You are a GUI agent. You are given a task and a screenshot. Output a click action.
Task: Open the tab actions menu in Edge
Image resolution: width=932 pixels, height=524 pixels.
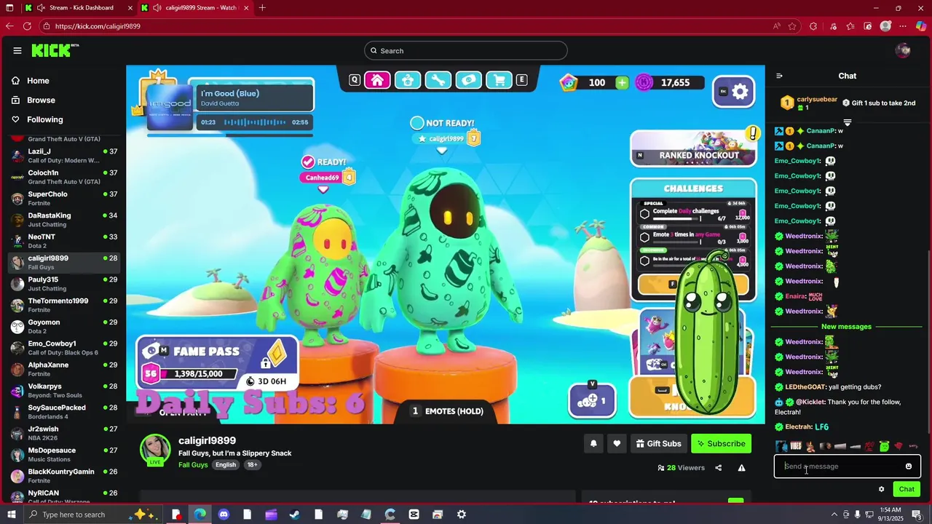(9, 8)
